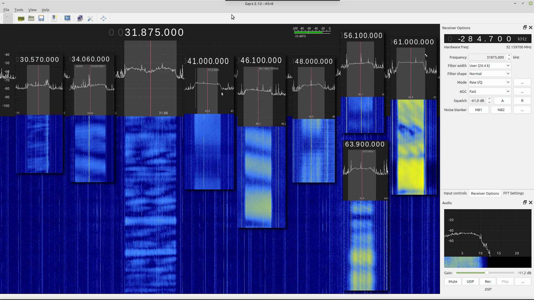Click the Start DSP play button
The height and width of the screenshot is (300, 534).
[x=8, y=19]
